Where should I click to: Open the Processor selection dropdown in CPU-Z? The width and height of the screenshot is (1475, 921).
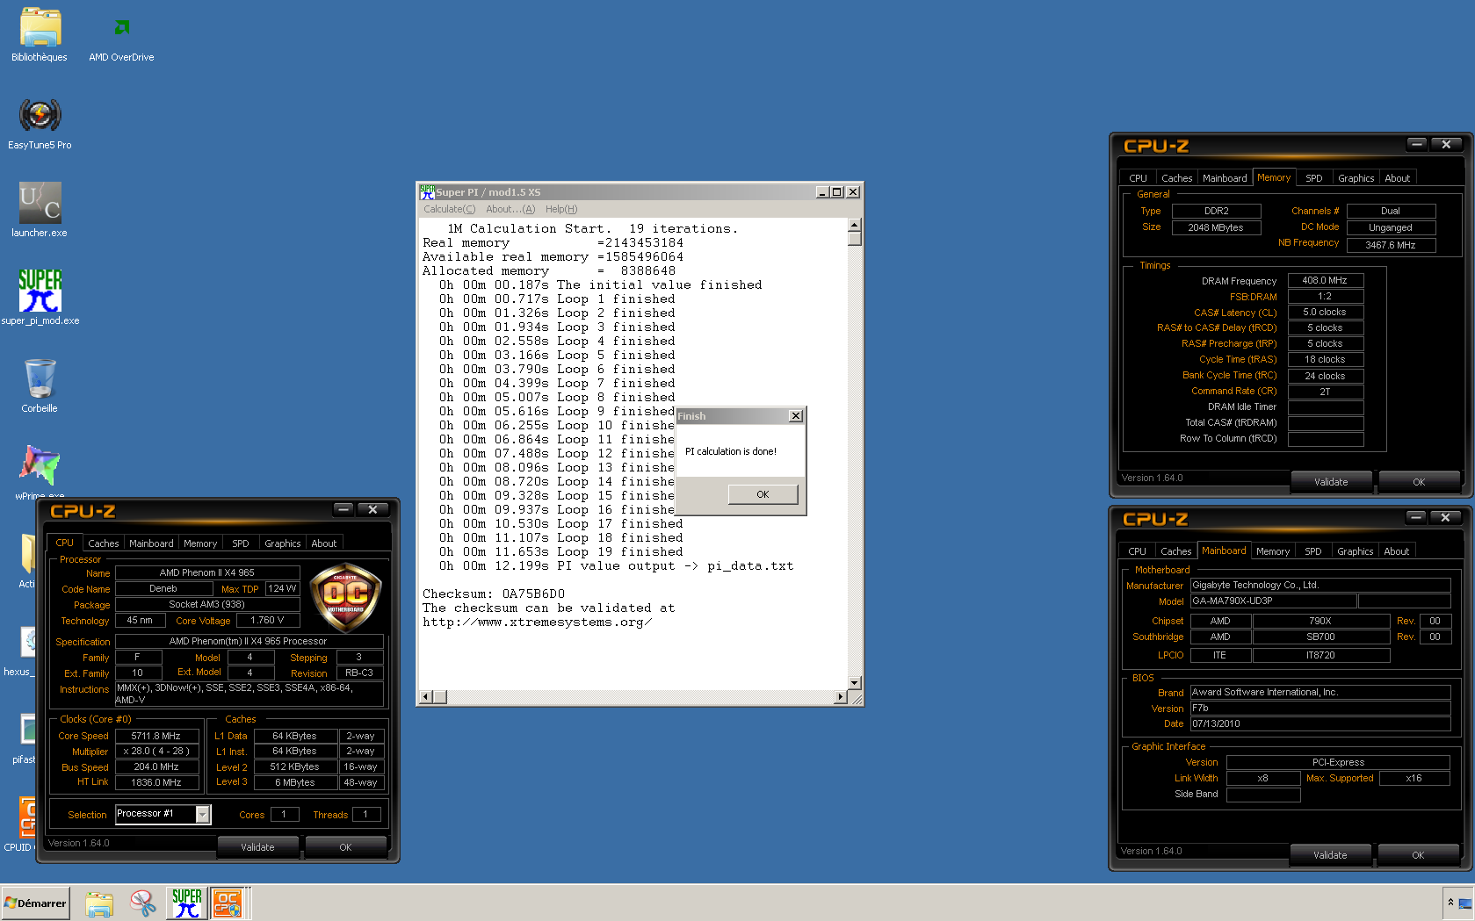pos(203,814)
